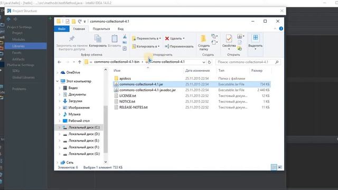The width and height of the screenshot is (338, 190).
Task: Open the Copy to dropdown
Action: pos(146,46)
